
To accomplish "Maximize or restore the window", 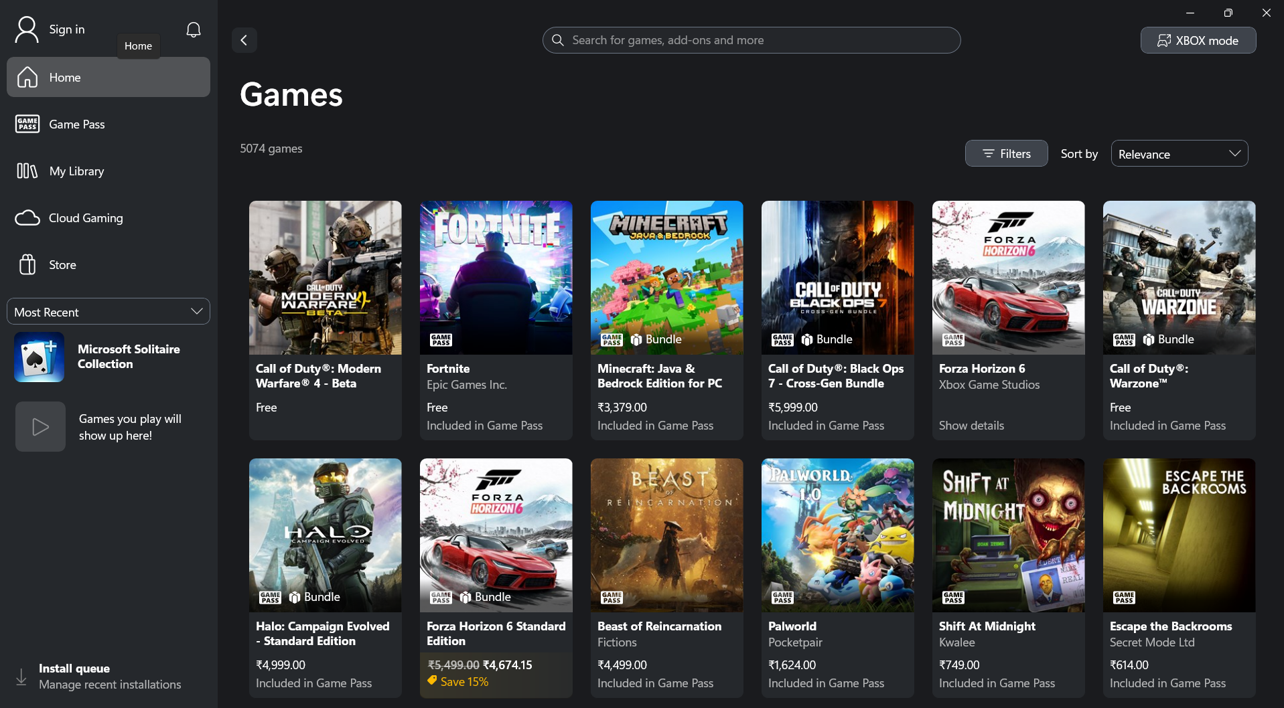I will (1228, 13).
